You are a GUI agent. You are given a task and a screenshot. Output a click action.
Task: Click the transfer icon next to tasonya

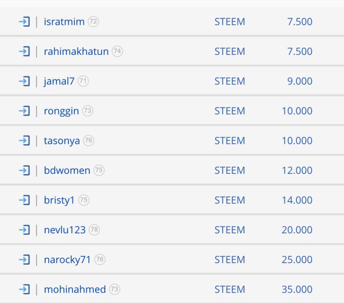pos(24,140)
